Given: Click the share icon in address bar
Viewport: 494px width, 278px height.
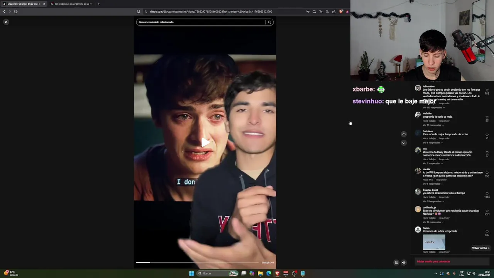Looking at the screenshot, I should pos(334,12).
